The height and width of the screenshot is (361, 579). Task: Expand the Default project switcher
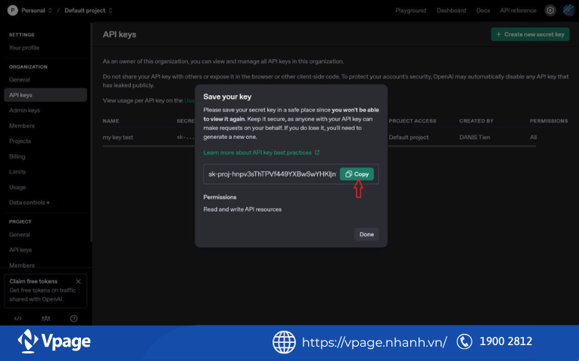tap(89, 11)
